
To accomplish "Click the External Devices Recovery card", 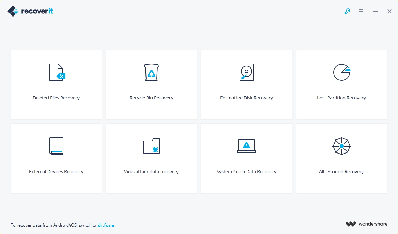I will pos(56,158).
